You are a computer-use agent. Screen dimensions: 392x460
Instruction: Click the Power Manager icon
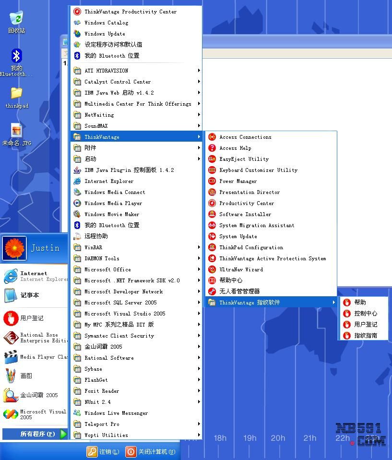coord(212,181)
